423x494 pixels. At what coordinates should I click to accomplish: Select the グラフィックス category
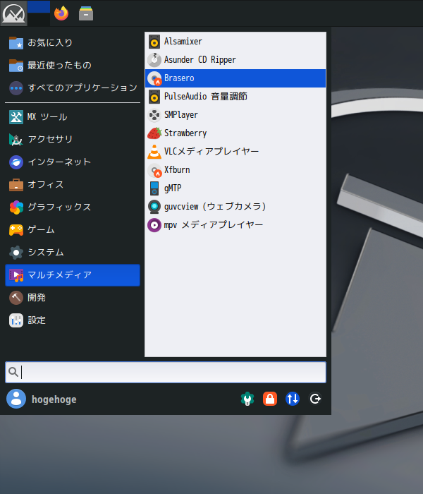pos(73,207)
